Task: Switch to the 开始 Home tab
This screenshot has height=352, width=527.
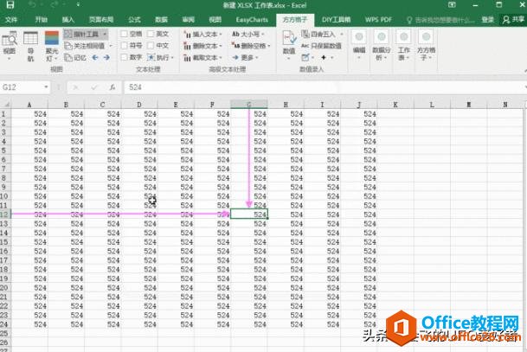Action: pyautogui.click(x=42, y=20)
